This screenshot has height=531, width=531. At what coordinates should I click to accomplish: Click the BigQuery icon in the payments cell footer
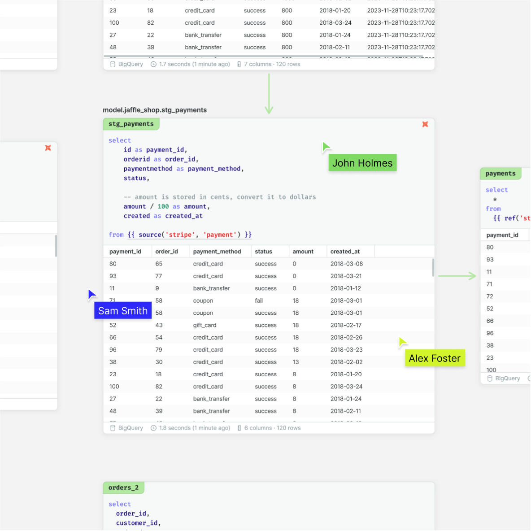coord(489,378)
